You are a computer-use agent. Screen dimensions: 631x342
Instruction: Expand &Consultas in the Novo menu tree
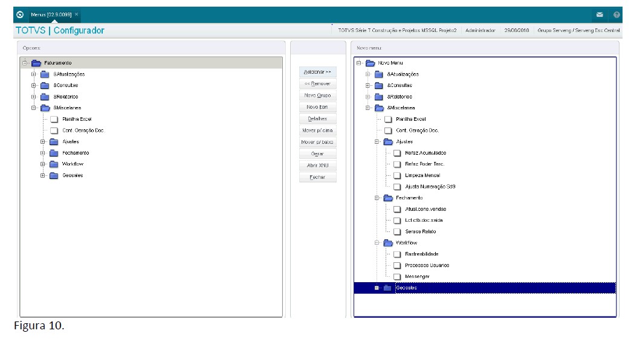[x=367, y=85]
